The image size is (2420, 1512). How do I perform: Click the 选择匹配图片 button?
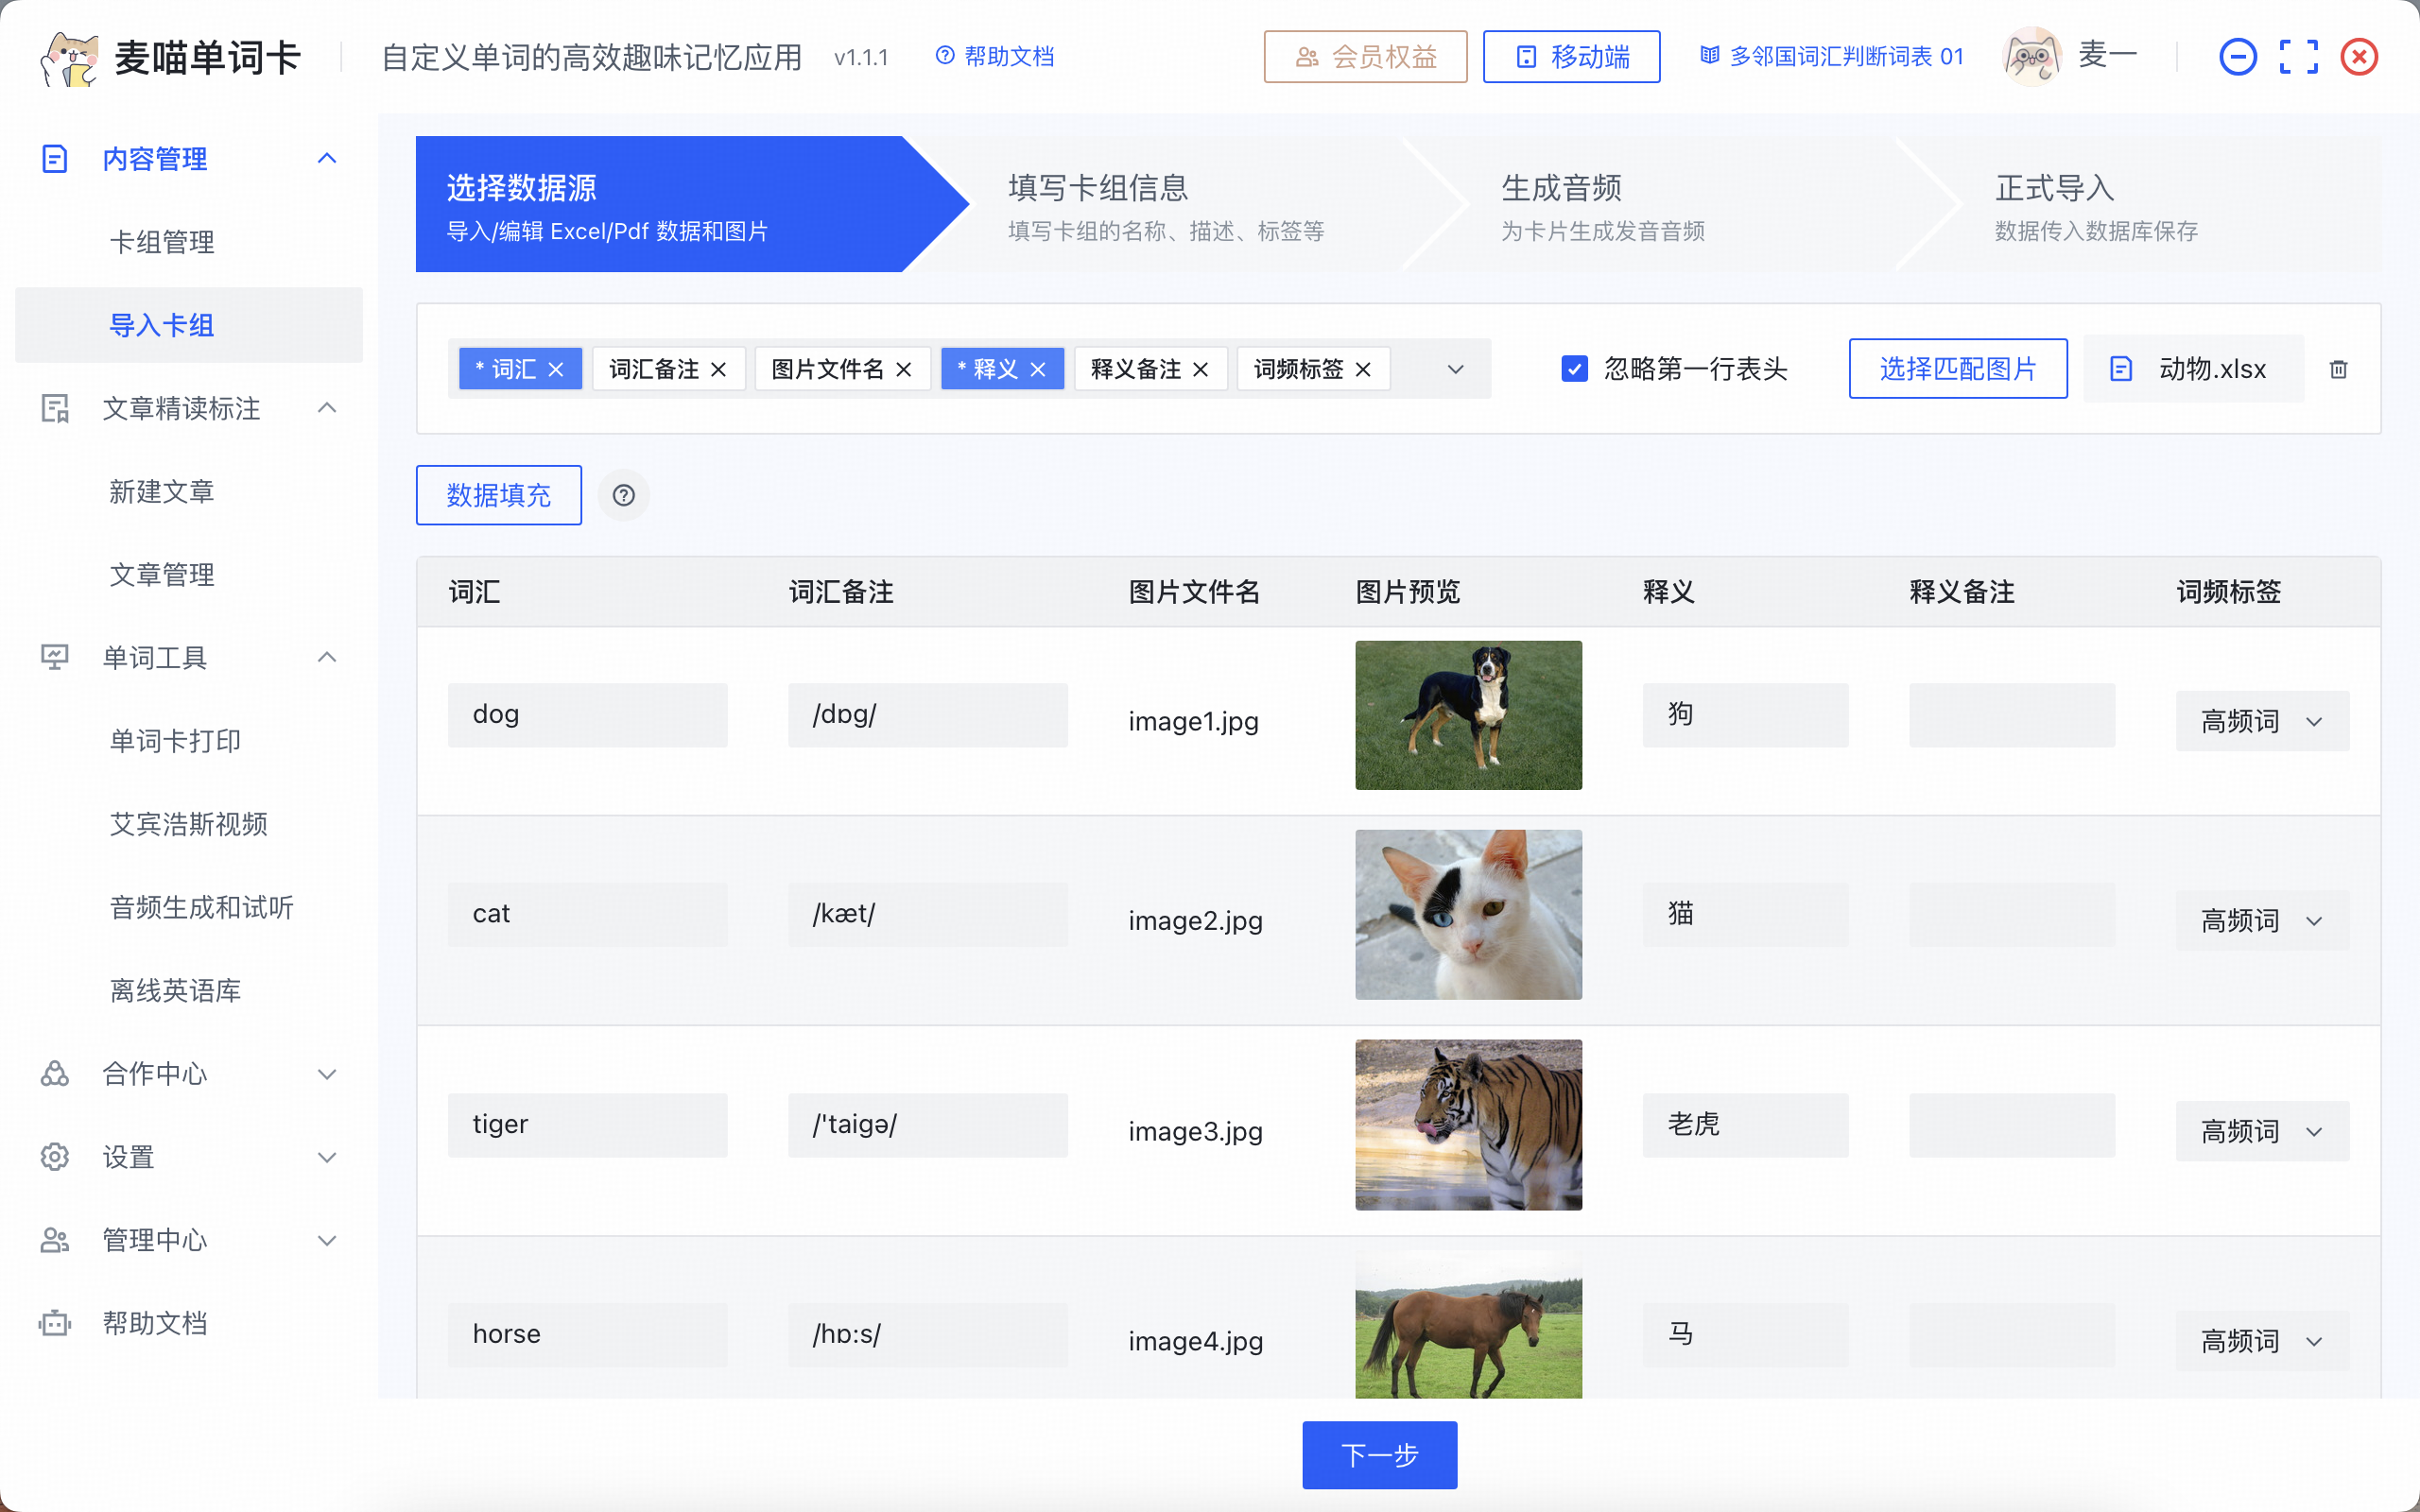tap(1957, 368)
